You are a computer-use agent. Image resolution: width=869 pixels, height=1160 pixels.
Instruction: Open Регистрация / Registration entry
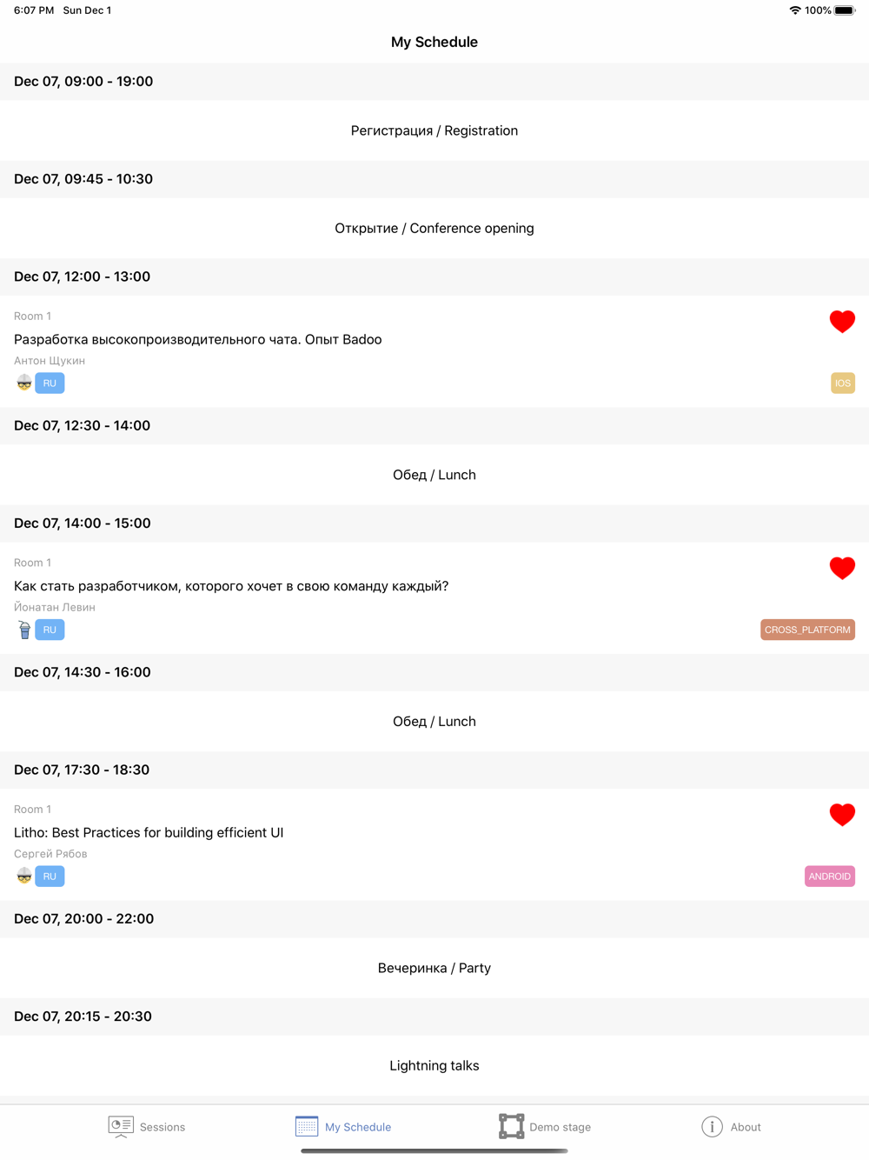point(434,130)
